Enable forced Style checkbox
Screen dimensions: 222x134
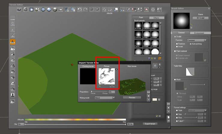tap(177, 110)
